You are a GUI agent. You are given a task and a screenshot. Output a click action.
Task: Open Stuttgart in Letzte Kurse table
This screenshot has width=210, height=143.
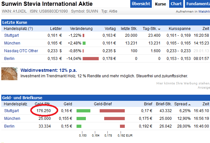tap(12, 35)
